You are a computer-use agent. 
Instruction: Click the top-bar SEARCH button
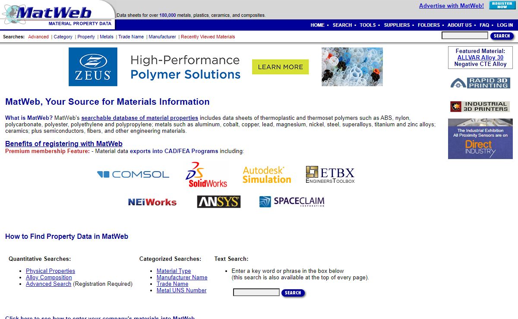click(502, 36)
